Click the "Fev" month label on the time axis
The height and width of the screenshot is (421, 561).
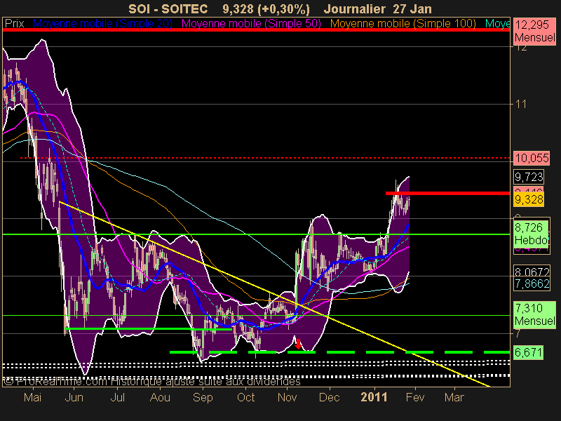click(x=415, y=397)
